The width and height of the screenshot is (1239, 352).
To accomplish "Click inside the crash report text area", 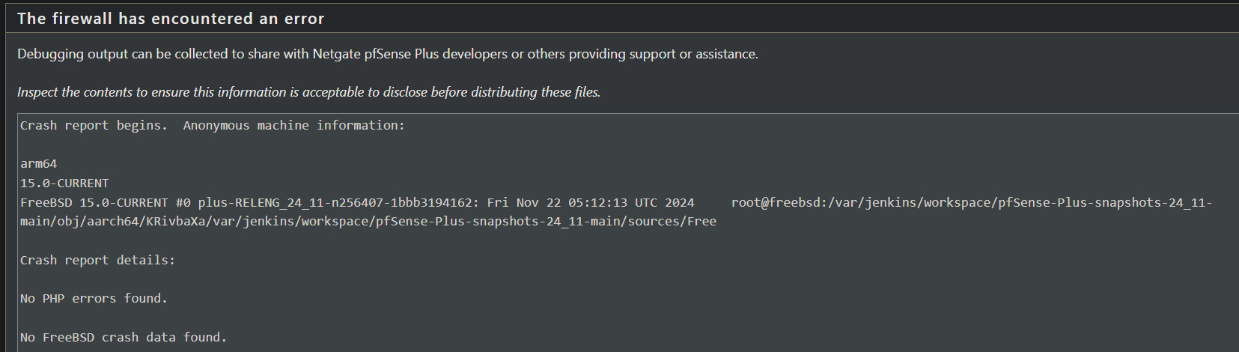I will (x=628, y=233).
